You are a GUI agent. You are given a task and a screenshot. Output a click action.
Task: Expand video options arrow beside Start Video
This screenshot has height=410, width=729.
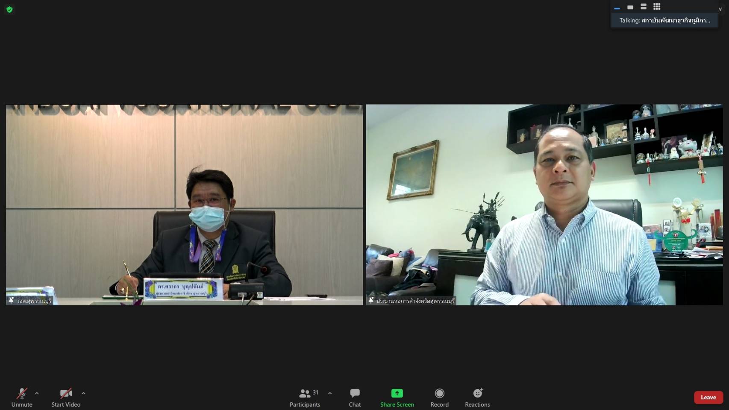click(x=83, y=393)
